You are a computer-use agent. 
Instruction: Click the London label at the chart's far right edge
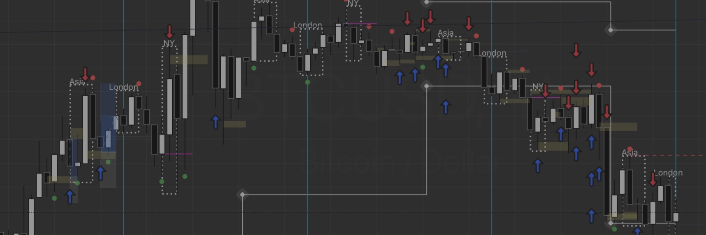(668, 173)
